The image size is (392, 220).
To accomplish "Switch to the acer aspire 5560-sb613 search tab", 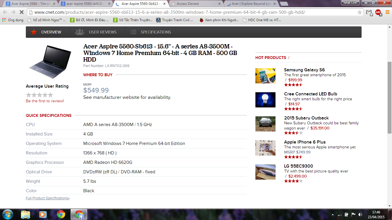I will (86, 4).
